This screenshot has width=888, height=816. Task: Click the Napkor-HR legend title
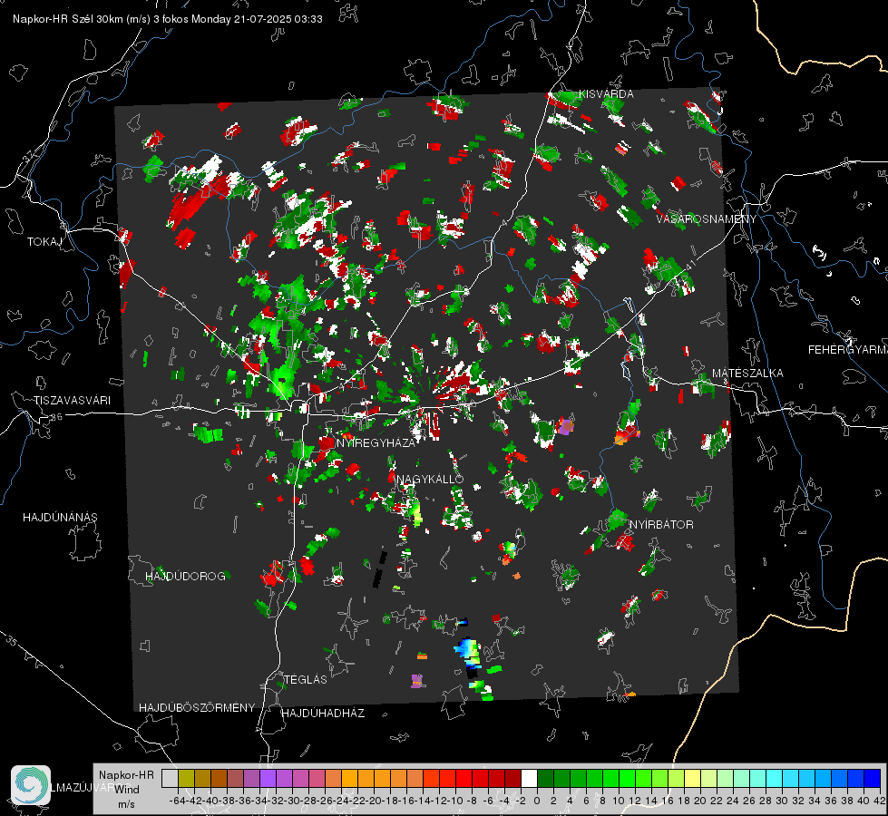126,775
